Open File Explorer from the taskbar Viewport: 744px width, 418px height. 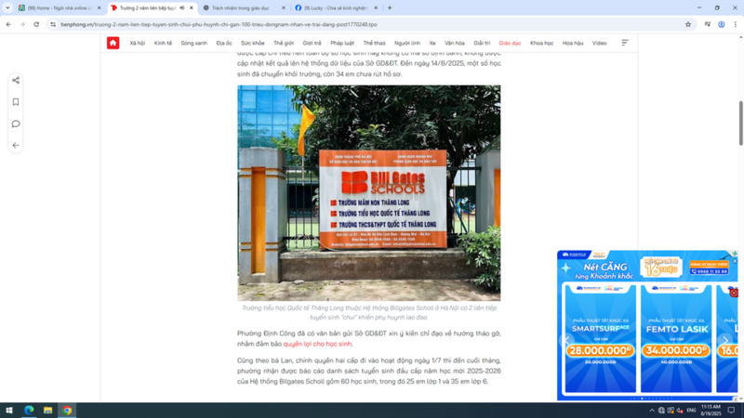[x=48, y=411]
